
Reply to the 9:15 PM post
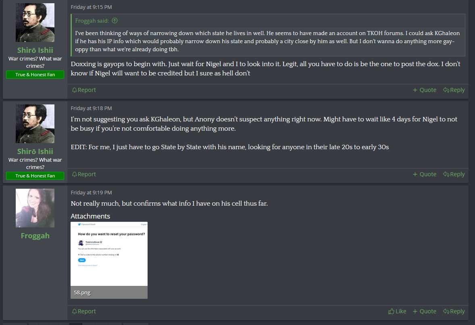[454, 90]
